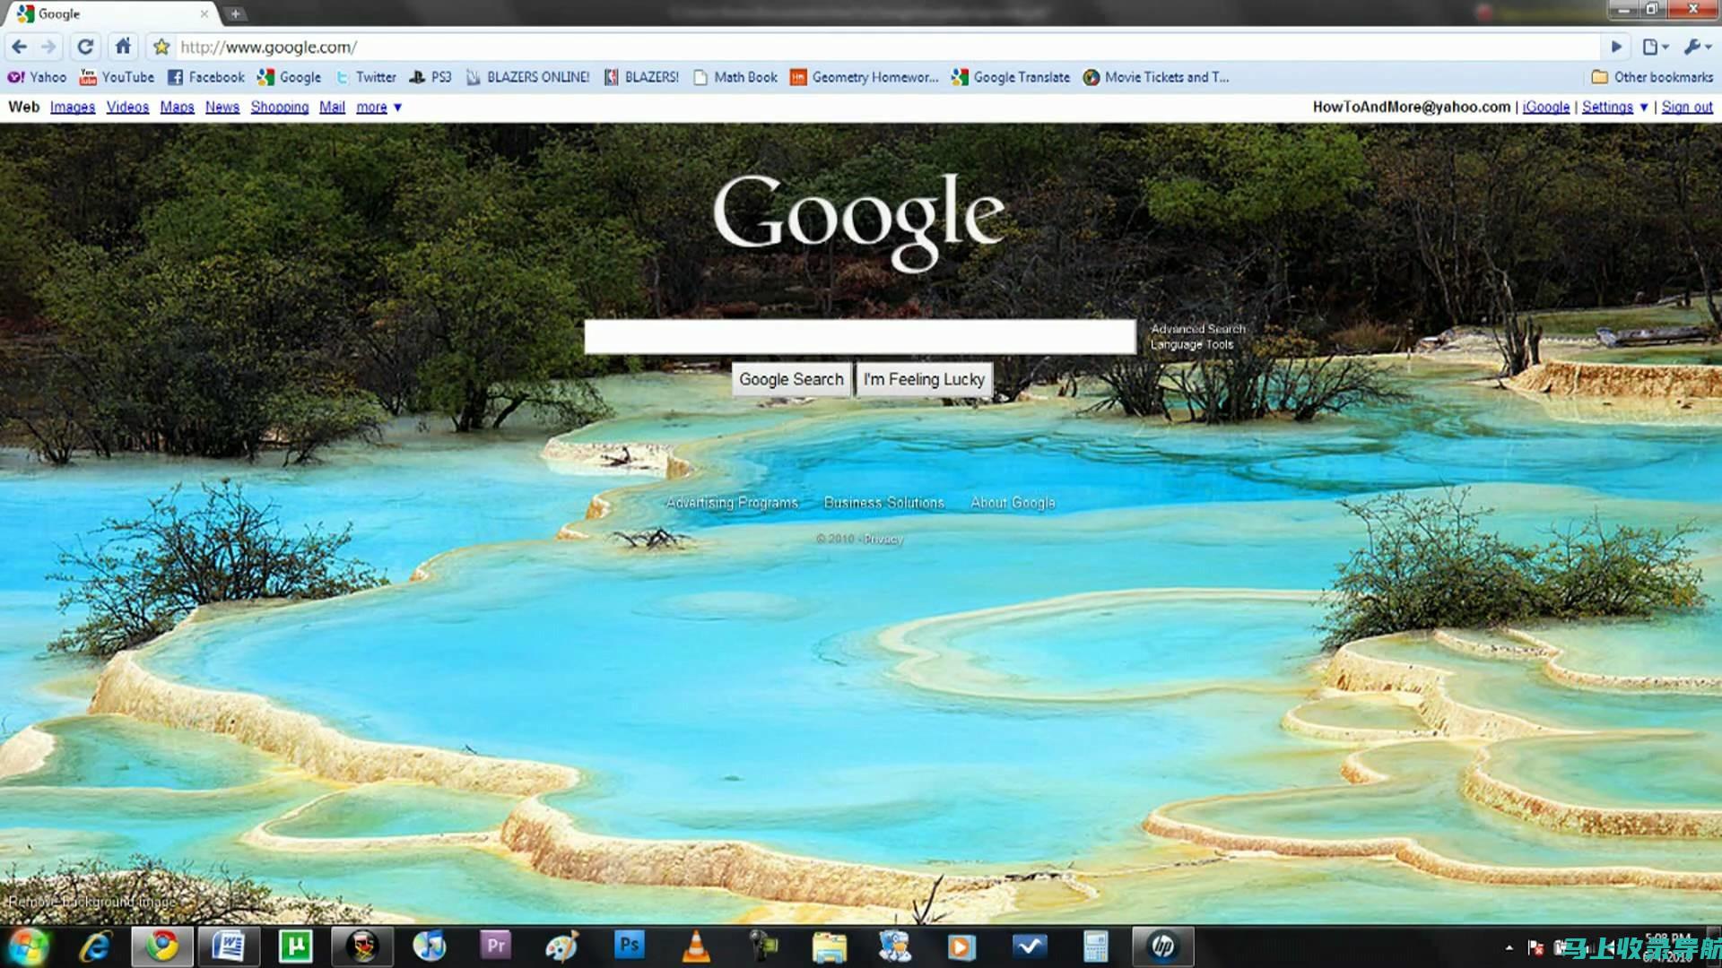Click the Google Search button
Screen dimensions: 1722x968
[791, 378]
